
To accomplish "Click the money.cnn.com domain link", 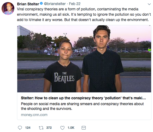I will (34, 115).
